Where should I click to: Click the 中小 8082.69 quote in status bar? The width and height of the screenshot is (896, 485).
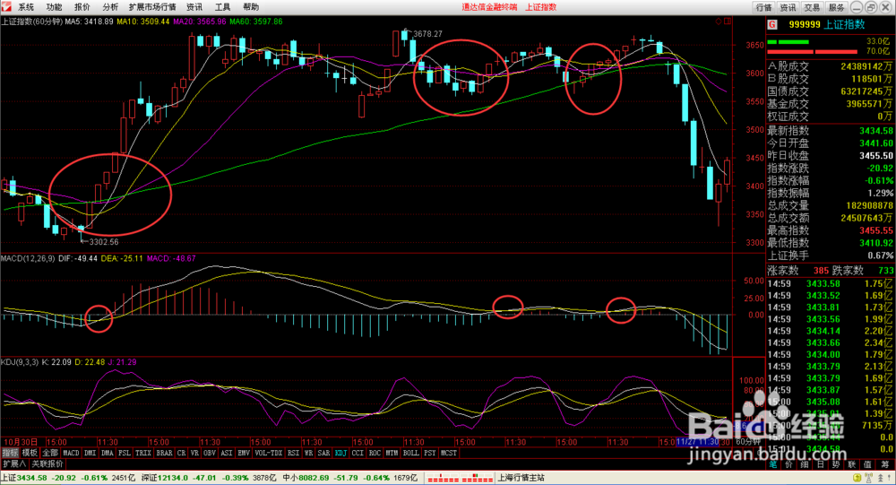pos(349,478)
